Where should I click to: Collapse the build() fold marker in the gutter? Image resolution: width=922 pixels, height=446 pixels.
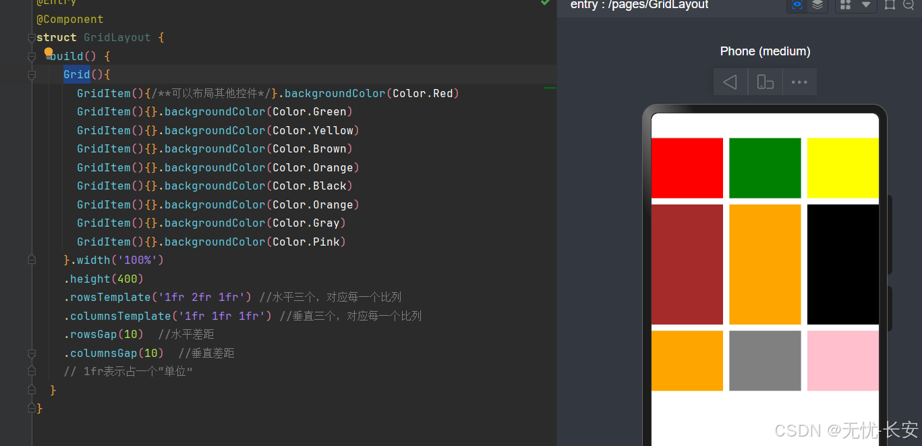[x=32, y=57]
